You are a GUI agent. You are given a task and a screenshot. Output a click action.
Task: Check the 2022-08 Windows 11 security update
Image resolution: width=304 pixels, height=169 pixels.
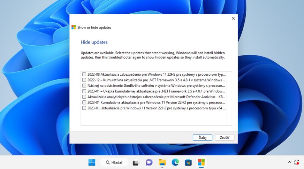84,74
